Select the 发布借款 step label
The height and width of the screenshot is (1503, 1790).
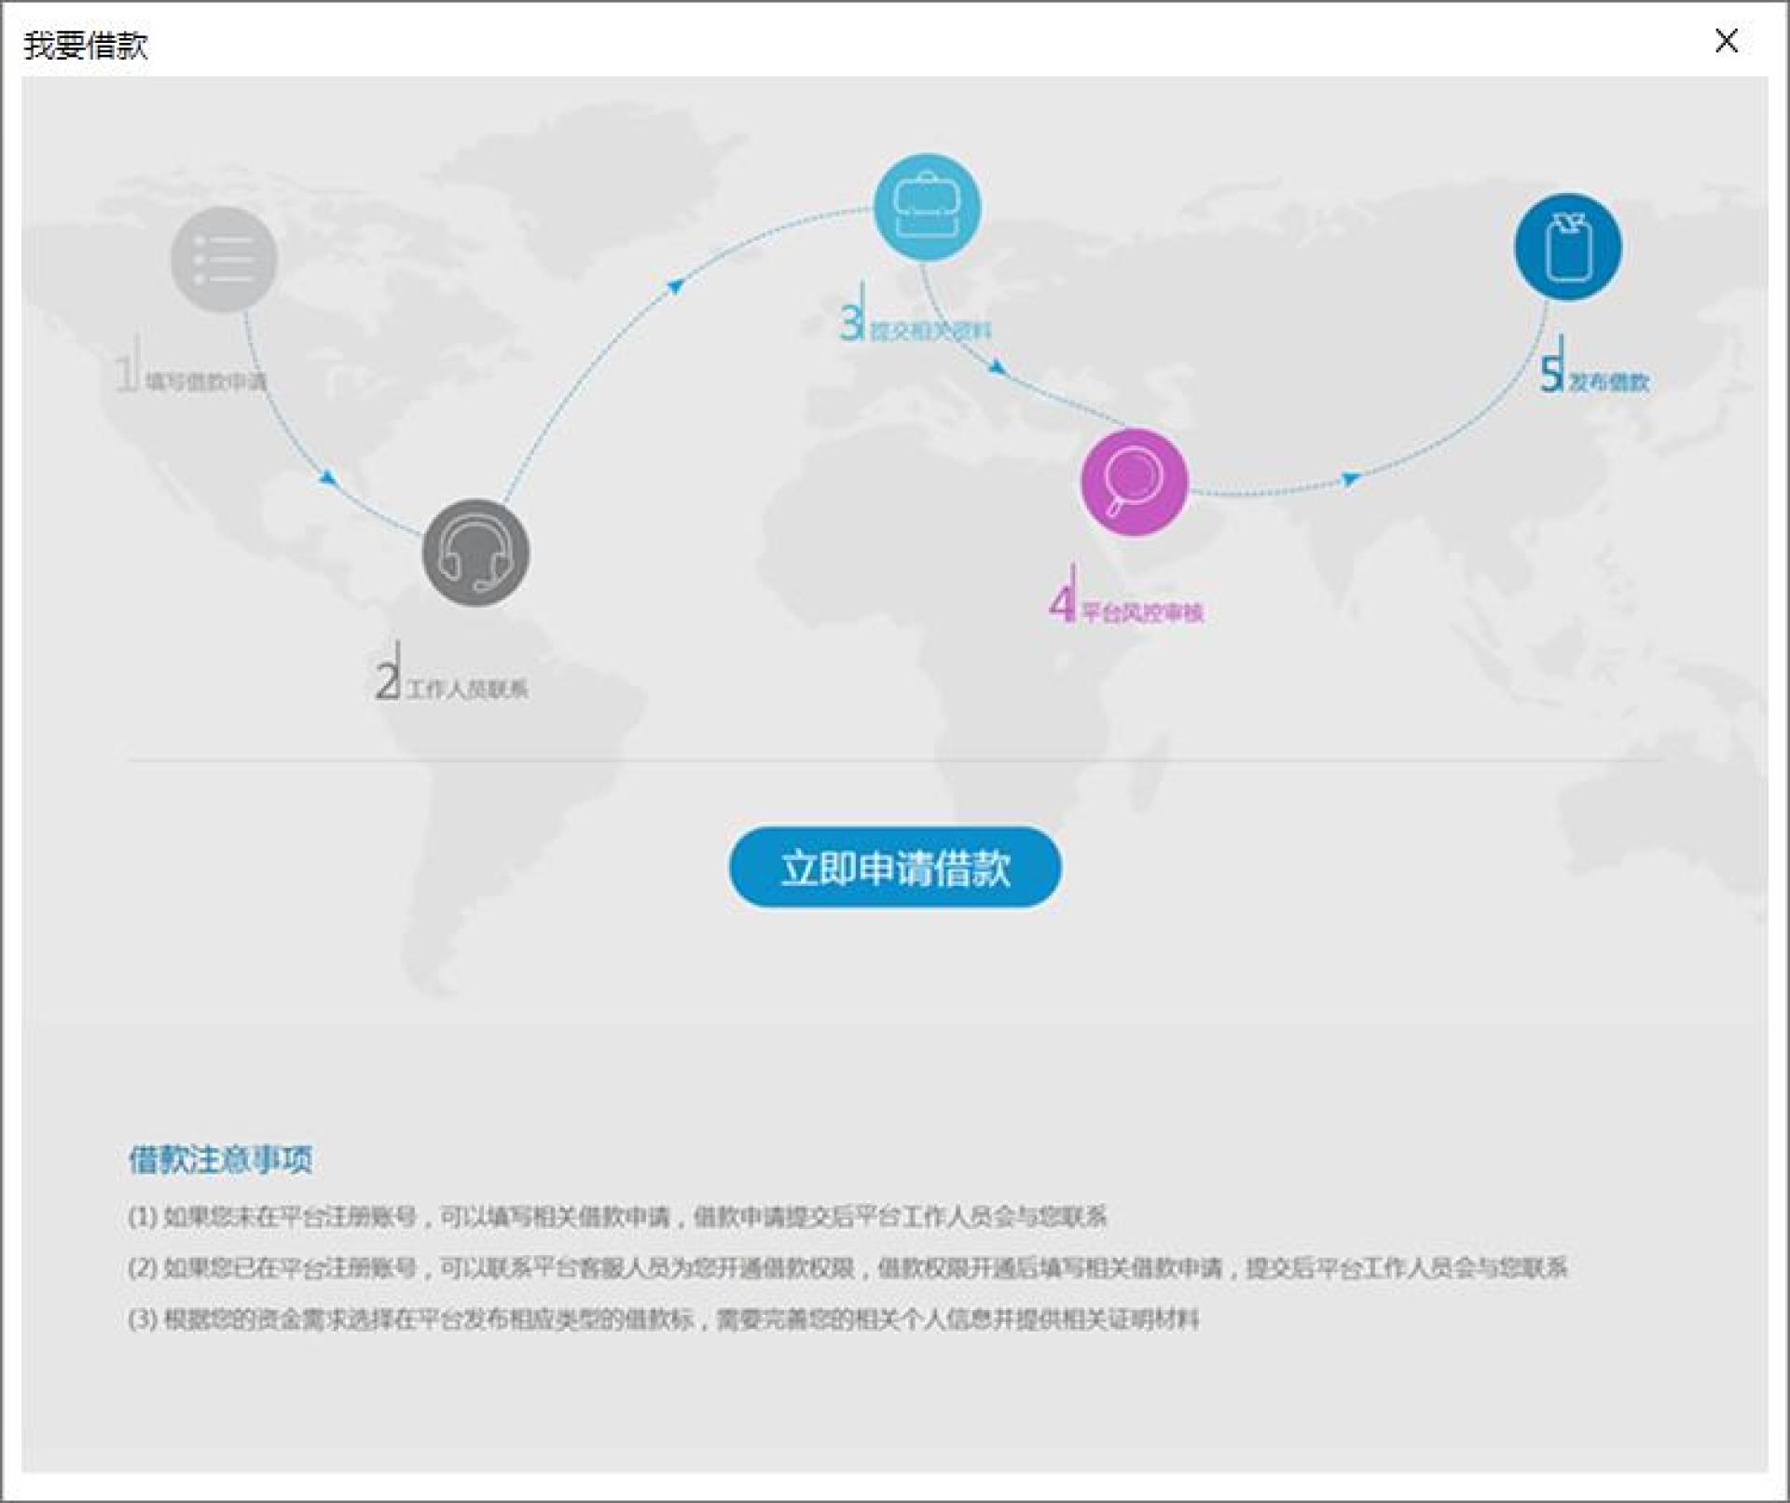1608,382
